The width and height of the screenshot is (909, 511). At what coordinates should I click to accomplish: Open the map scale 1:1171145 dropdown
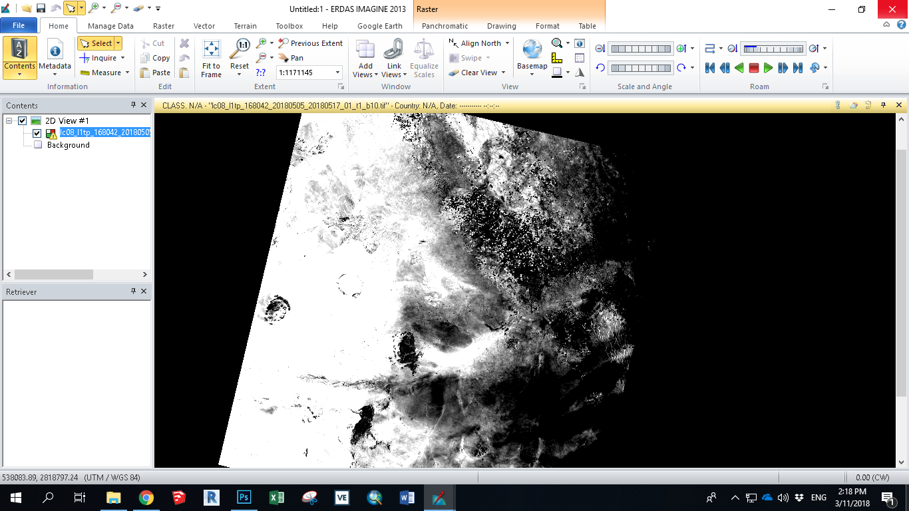point(338,73)
